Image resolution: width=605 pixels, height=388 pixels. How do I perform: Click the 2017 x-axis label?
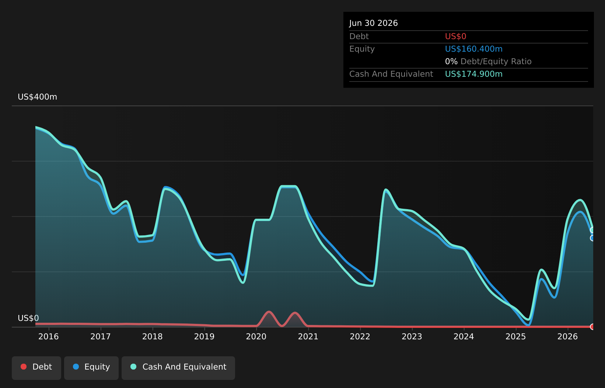coord(101,336)
